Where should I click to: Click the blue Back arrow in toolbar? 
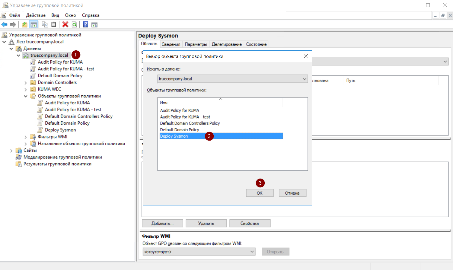[4, 25]
